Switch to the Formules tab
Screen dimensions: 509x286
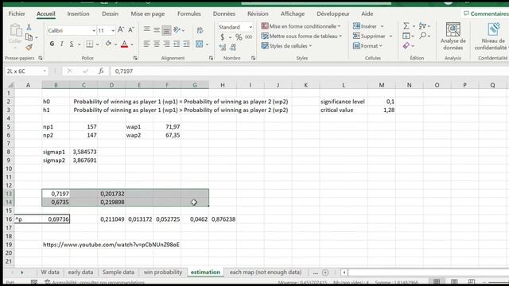coord(189,14)
